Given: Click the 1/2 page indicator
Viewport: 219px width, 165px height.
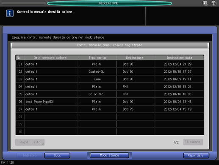Looking at the screenshot, I should click(x=176, y=142).
